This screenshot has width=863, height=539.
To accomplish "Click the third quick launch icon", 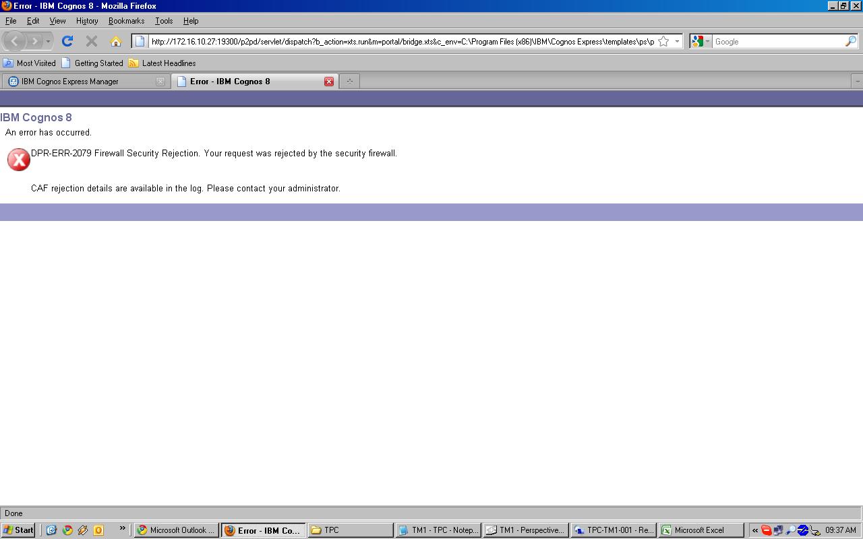I will point(83,530).
